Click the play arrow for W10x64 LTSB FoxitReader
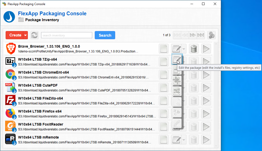Viewport: 262px width, 151px height. click(x=206, y=126)
